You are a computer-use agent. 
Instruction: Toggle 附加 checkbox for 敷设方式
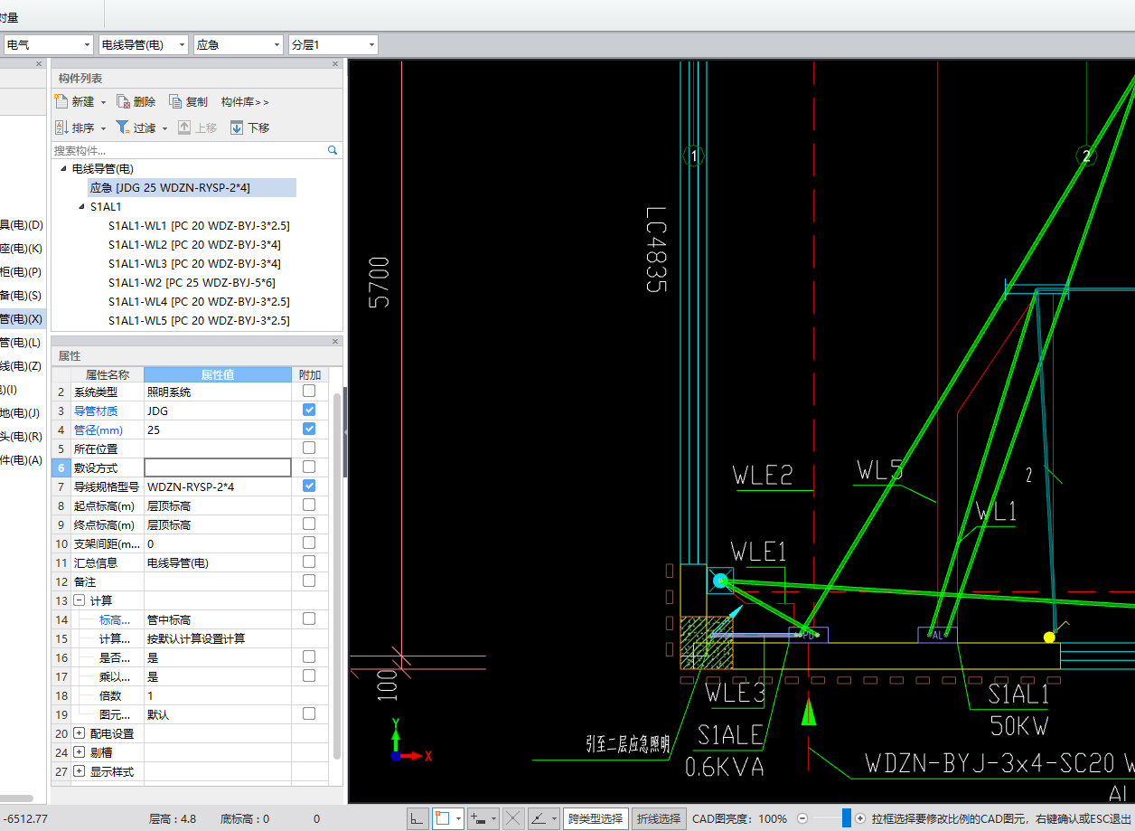pos(309,467)
